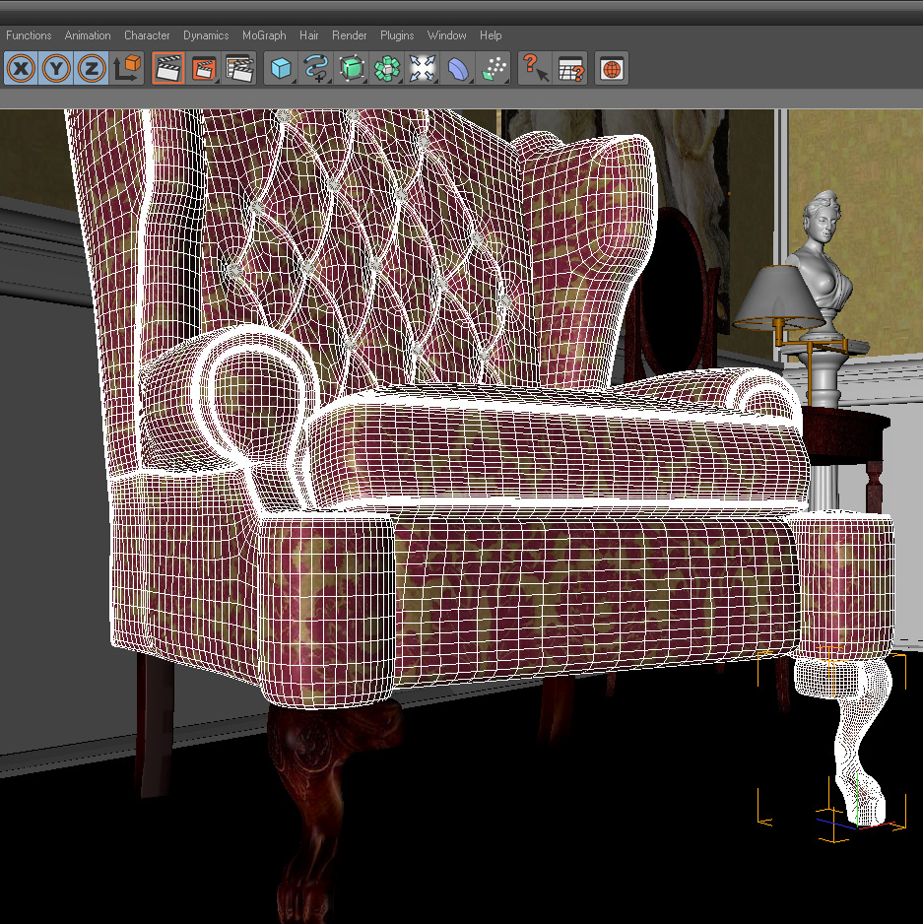Open the Render to Picture Viewer dropdown

[204, 68]
